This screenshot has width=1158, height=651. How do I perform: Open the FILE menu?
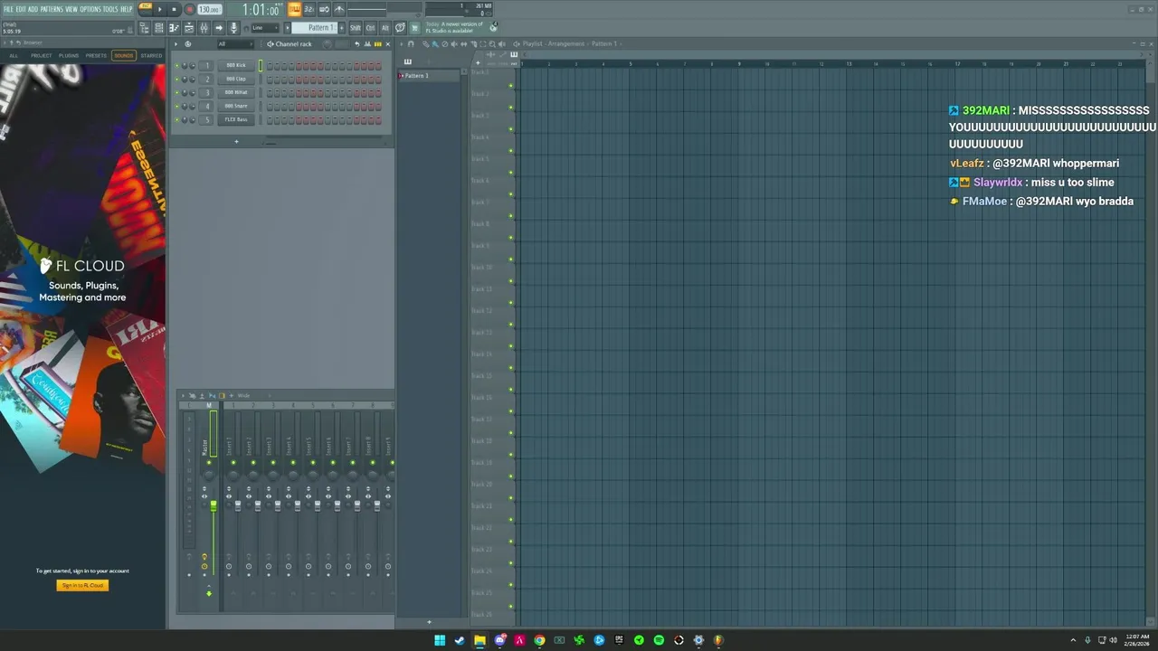(8, 9)
